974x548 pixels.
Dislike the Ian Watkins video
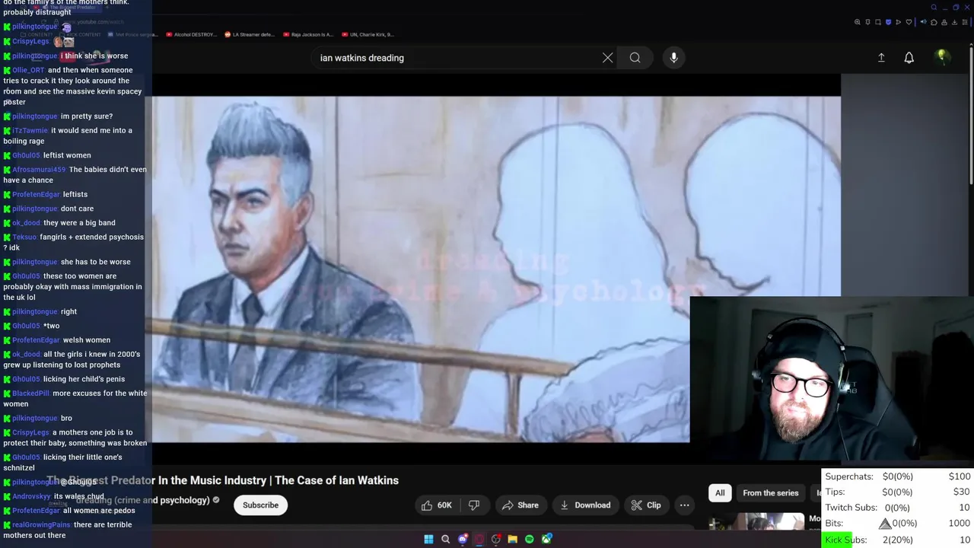(474, 505)
